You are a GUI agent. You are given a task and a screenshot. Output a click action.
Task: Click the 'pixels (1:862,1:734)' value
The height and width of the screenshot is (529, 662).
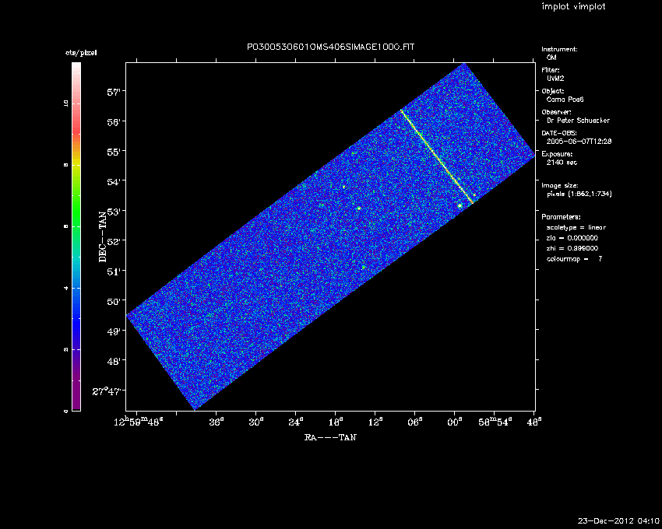(x=579, y=194)
